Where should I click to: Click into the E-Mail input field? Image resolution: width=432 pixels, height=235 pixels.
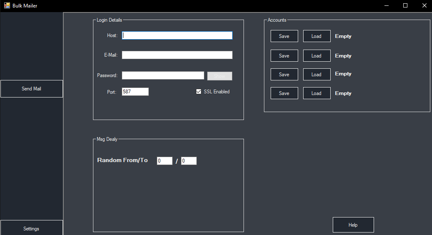pos(177,55)
